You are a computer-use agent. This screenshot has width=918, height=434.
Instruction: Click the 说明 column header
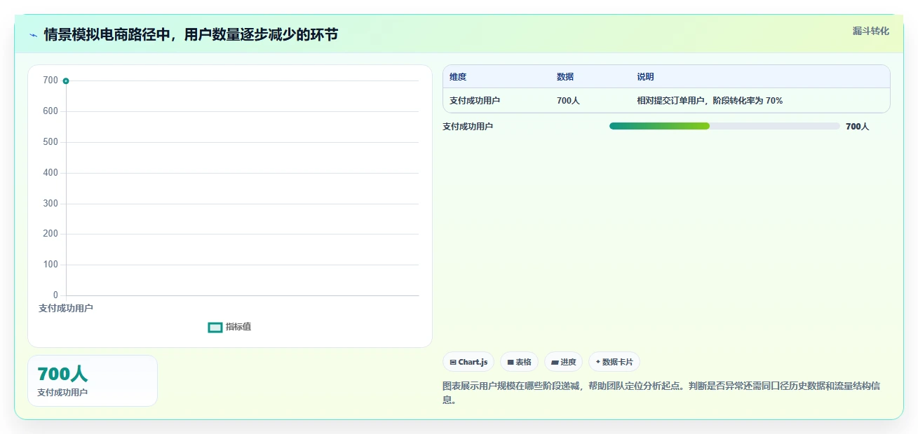[645, 77]
